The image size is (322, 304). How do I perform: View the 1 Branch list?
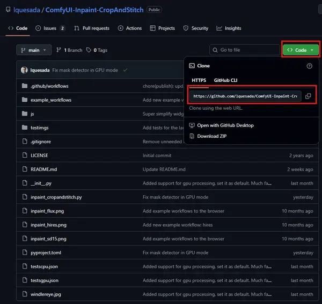[x=69, y=50]
